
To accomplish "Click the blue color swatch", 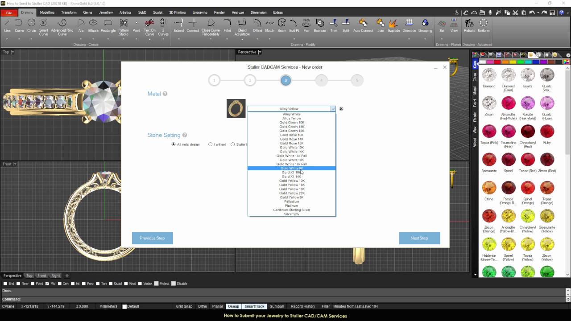I will (536, 62).
